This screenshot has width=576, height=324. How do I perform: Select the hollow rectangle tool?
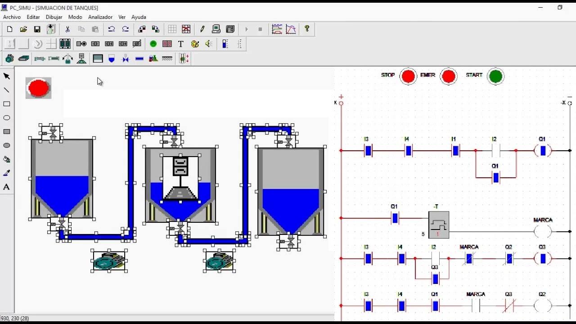[7, 104]
